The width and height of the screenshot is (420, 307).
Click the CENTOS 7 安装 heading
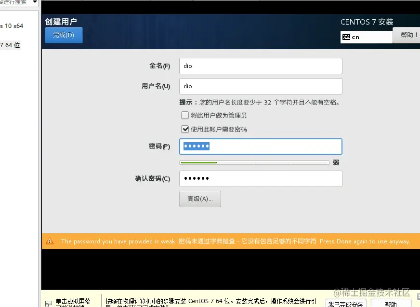(x=367, y=22)
